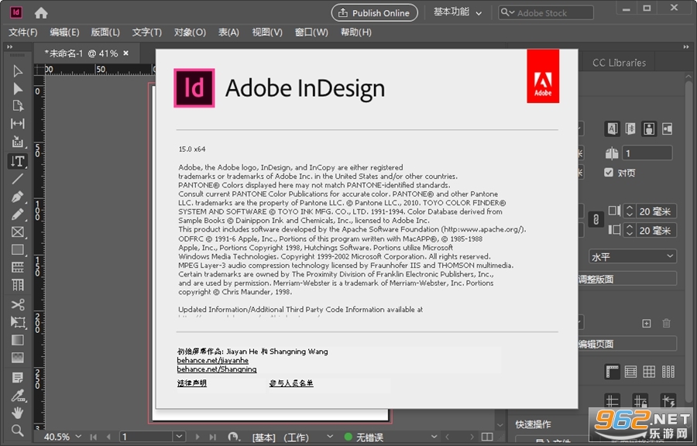Select the Page tool

pos(17,106)
